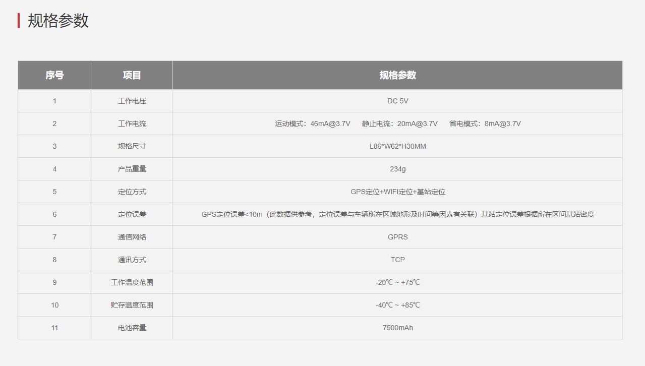This screenshot has height=366, width=645.
Task: Click the TCP value cell
Action: (x=397, y=260)
